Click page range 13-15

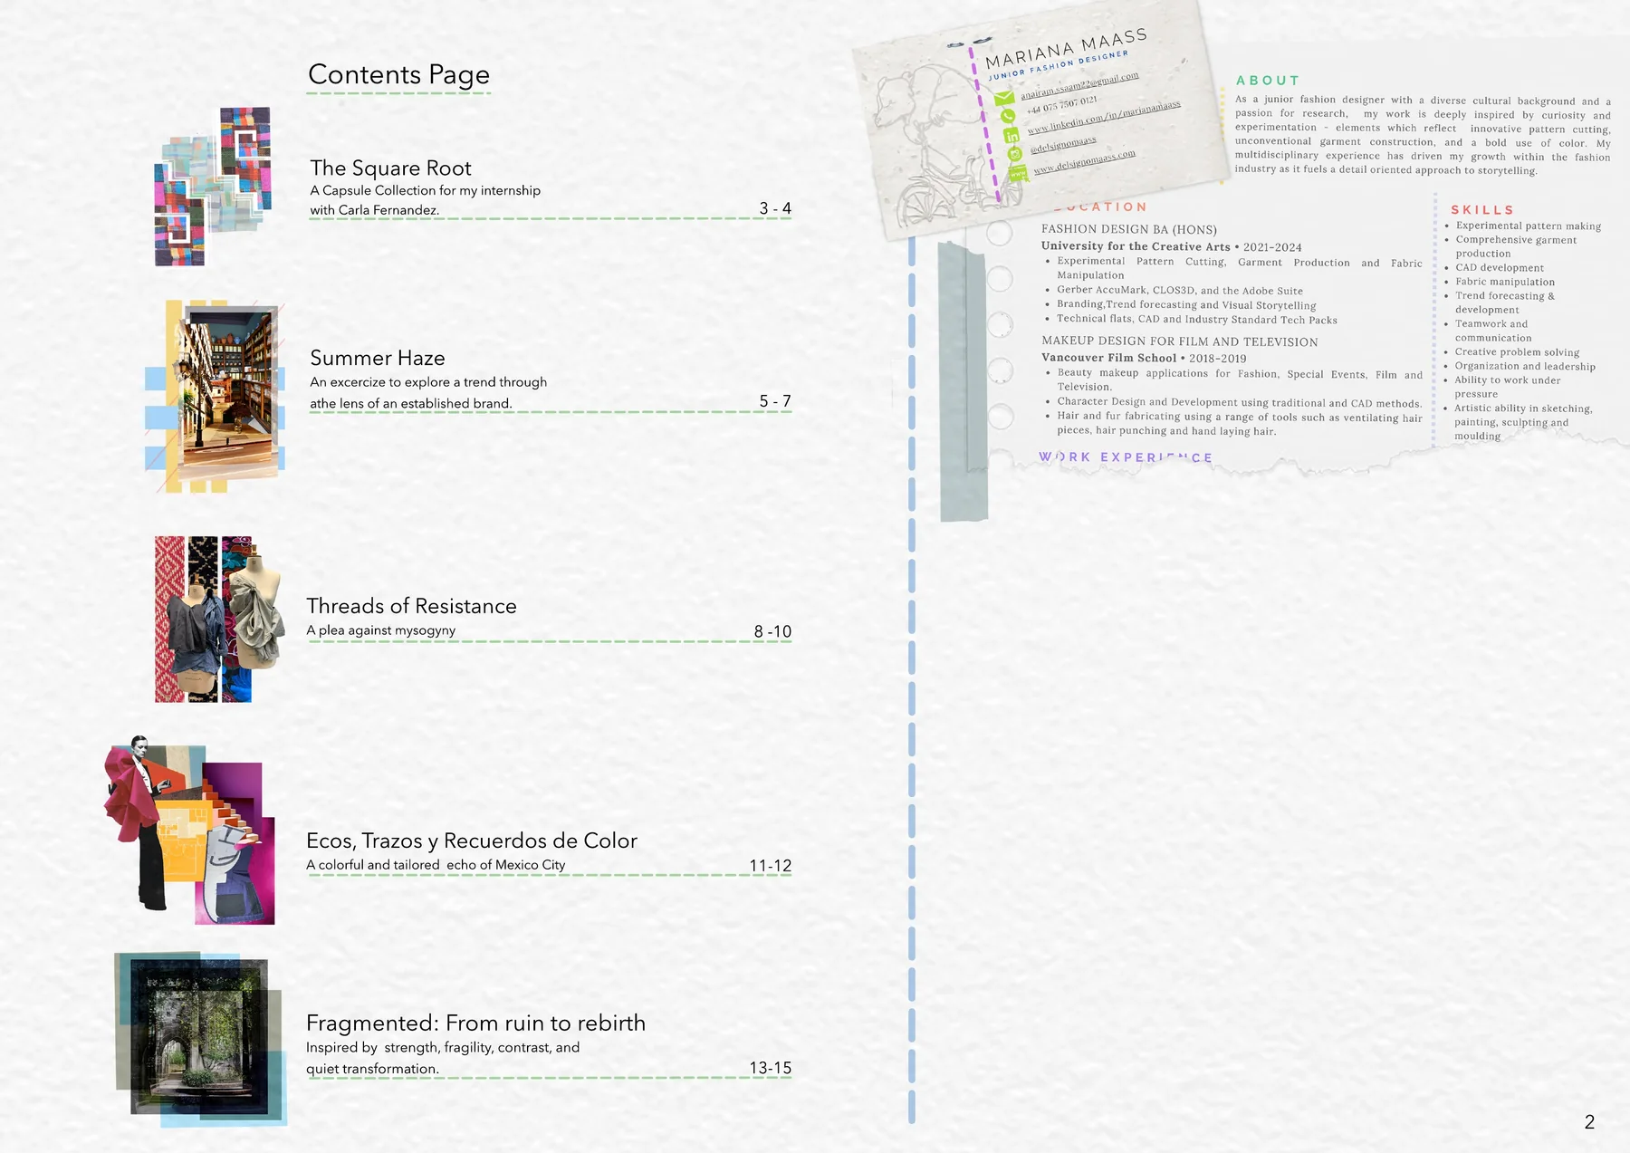click(771, 1068)
